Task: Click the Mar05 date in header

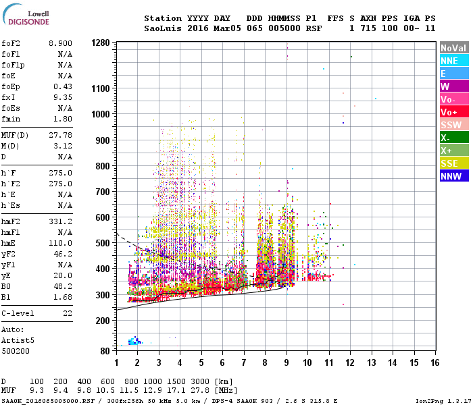Action: [227, 28]
